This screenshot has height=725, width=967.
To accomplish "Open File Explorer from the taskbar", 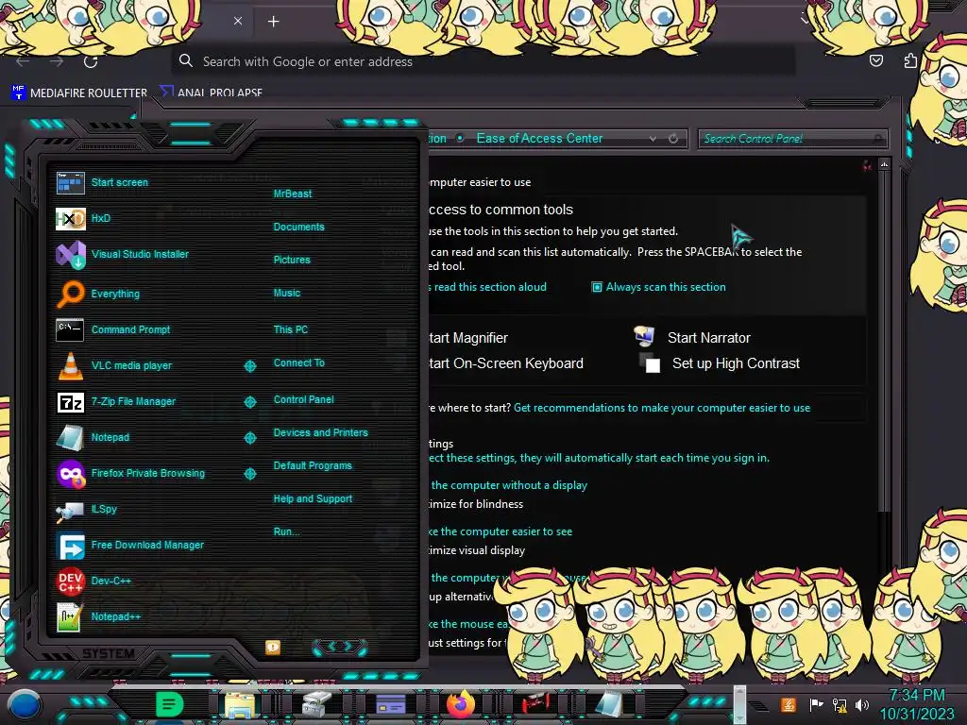I will 239,704.
